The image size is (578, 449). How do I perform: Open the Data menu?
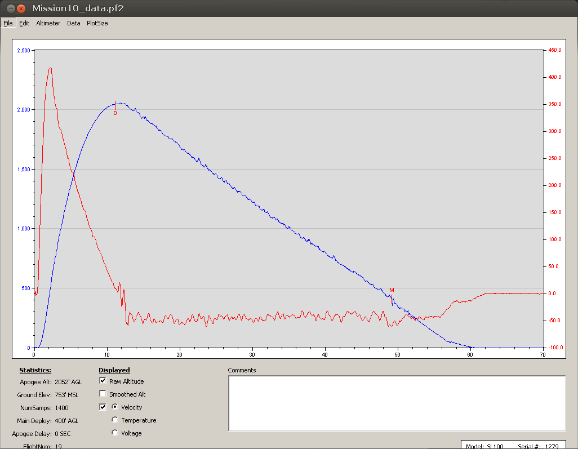74,23
